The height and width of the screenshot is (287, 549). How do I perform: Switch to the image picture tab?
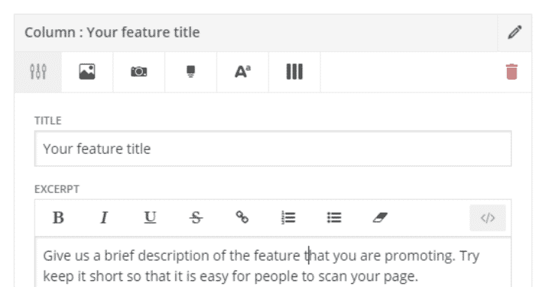click(86, 71)
